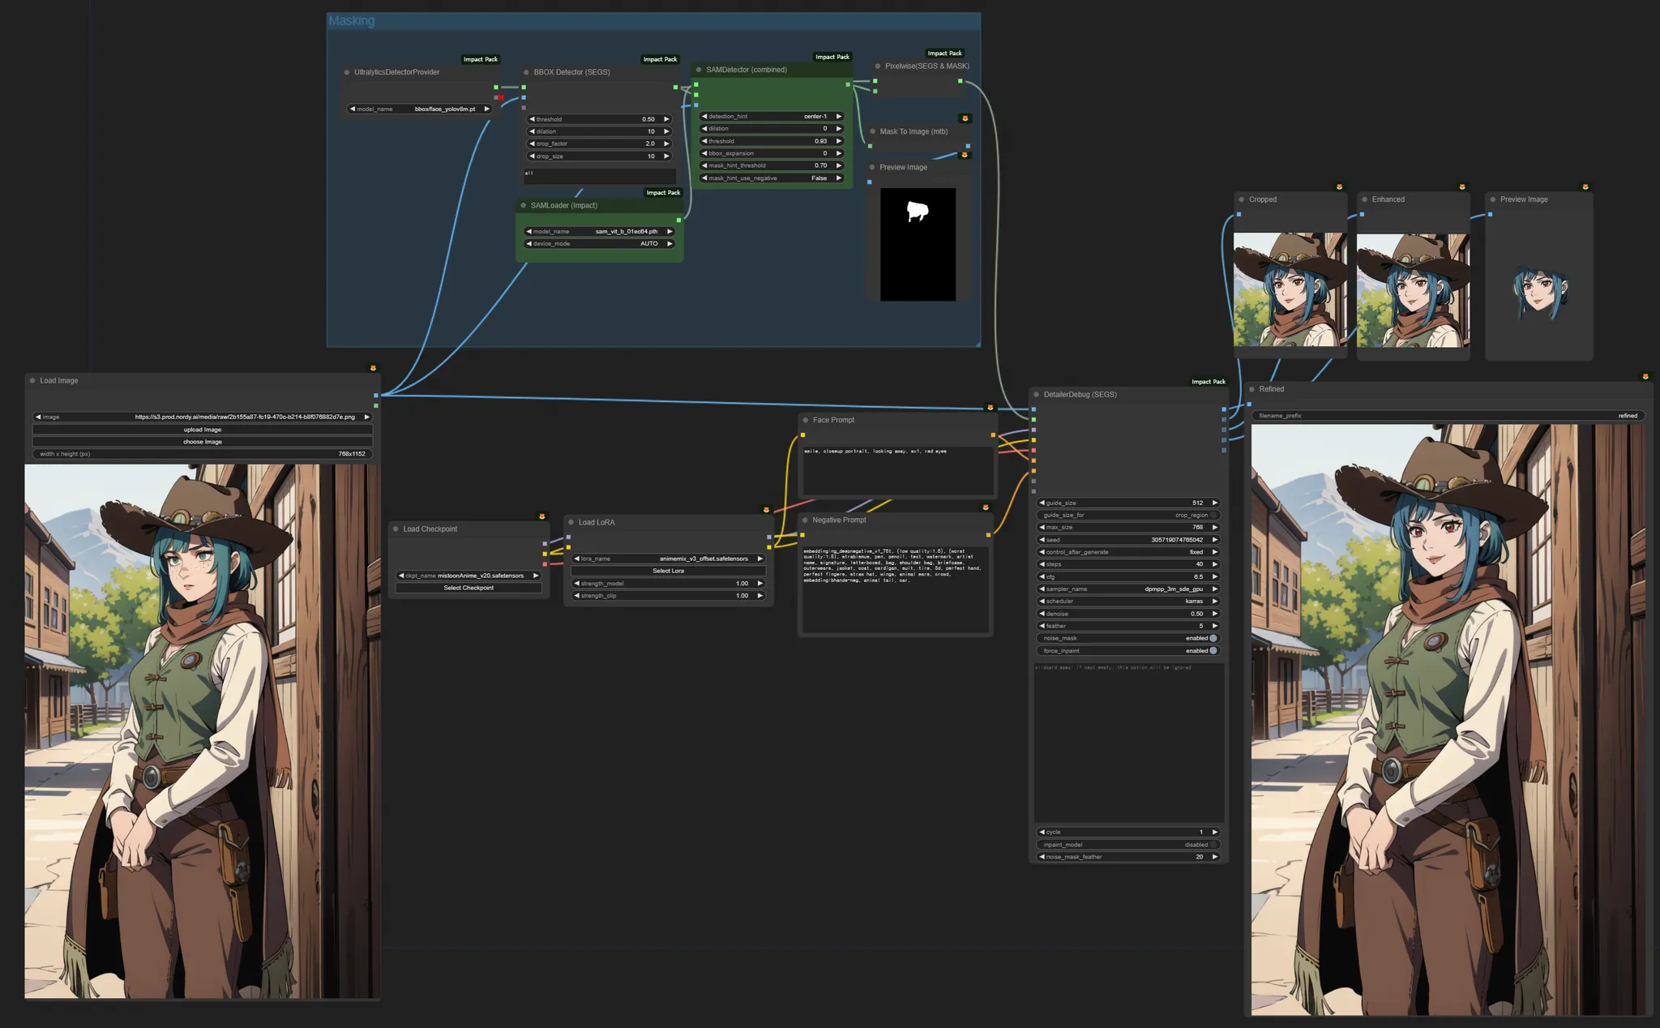Click the collapse dot on UltralyticsDetectorProvider node

pyautogui.click(x=347, y=72)
